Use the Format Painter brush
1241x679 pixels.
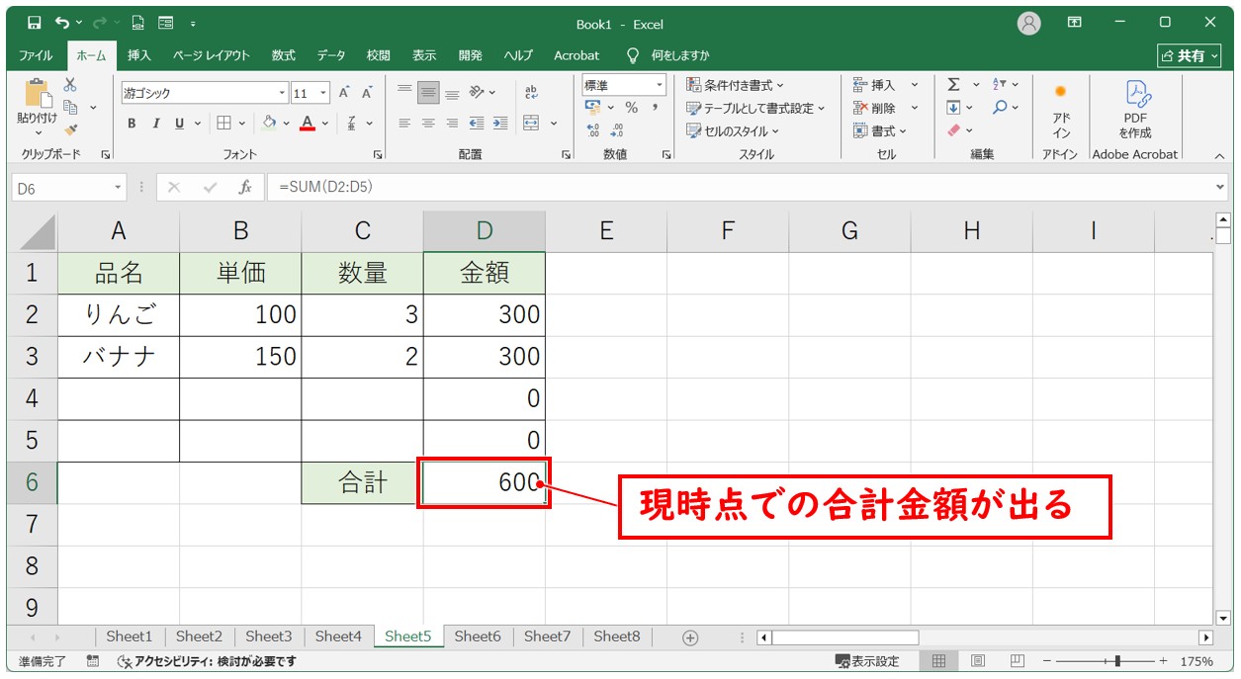[x=70, y=128]
